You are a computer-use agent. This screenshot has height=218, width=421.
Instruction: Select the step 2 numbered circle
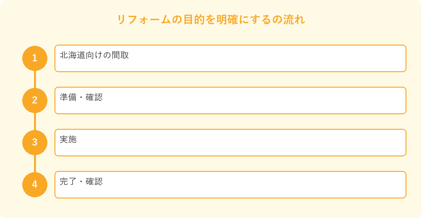pyautogui.click(x=35, y=100)
